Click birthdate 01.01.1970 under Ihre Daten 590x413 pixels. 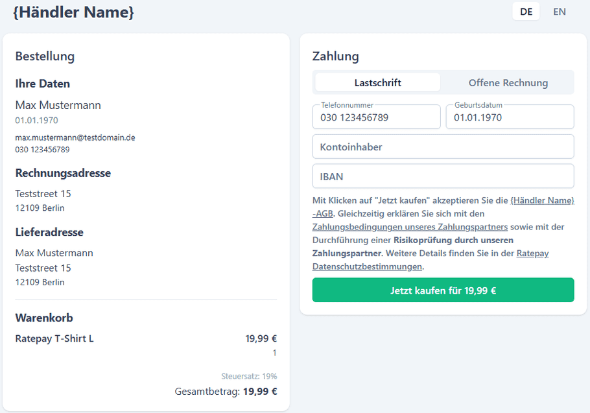coord(36,121)
